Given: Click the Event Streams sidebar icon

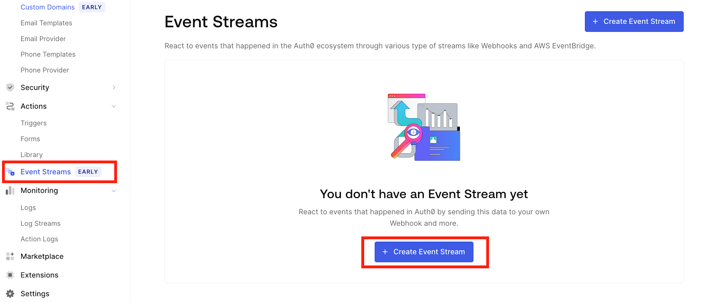Looking at the screenshot, I should [10, 172].
